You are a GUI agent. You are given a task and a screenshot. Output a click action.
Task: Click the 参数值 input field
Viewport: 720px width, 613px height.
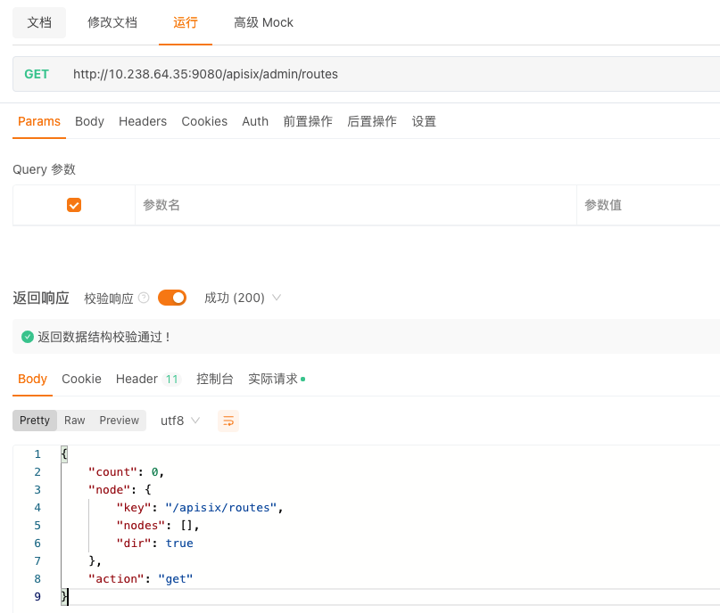pos(649,205)
